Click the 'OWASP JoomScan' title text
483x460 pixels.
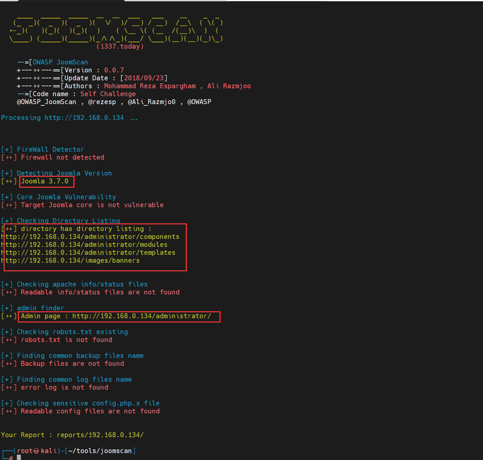tap(60, 62)
